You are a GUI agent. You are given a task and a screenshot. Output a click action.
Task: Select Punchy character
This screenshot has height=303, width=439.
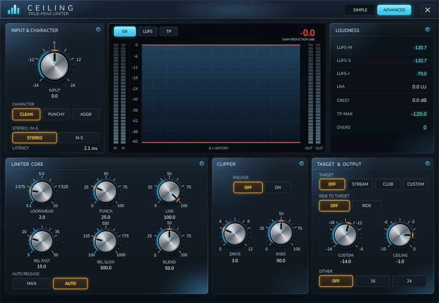pyautogui.click(x=56, y=114)
